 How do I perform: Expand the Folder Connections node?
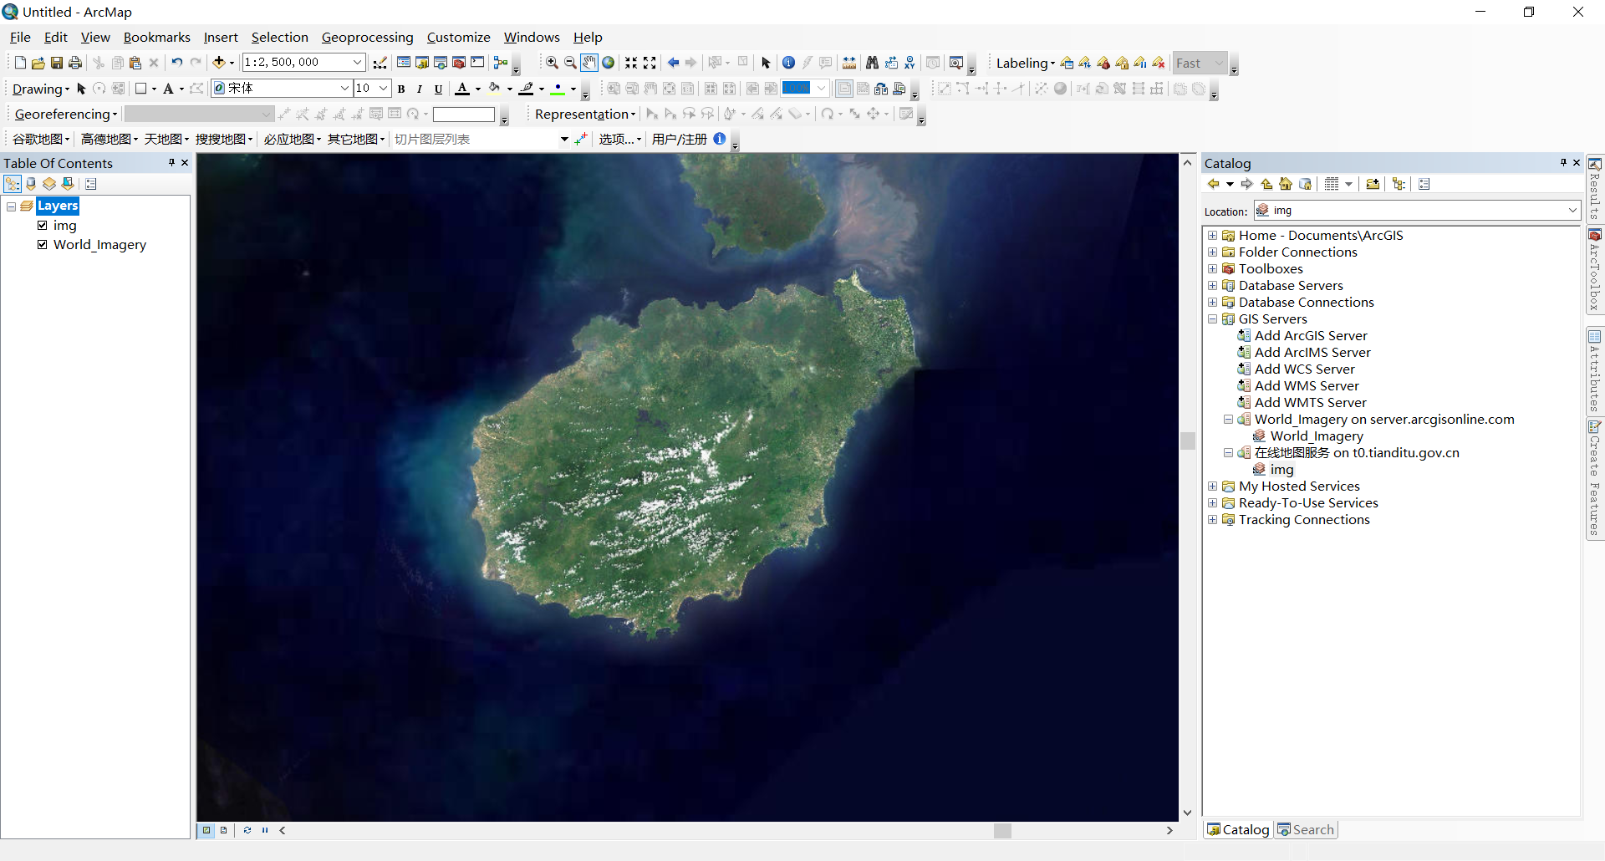click(x=1213, y=252)
